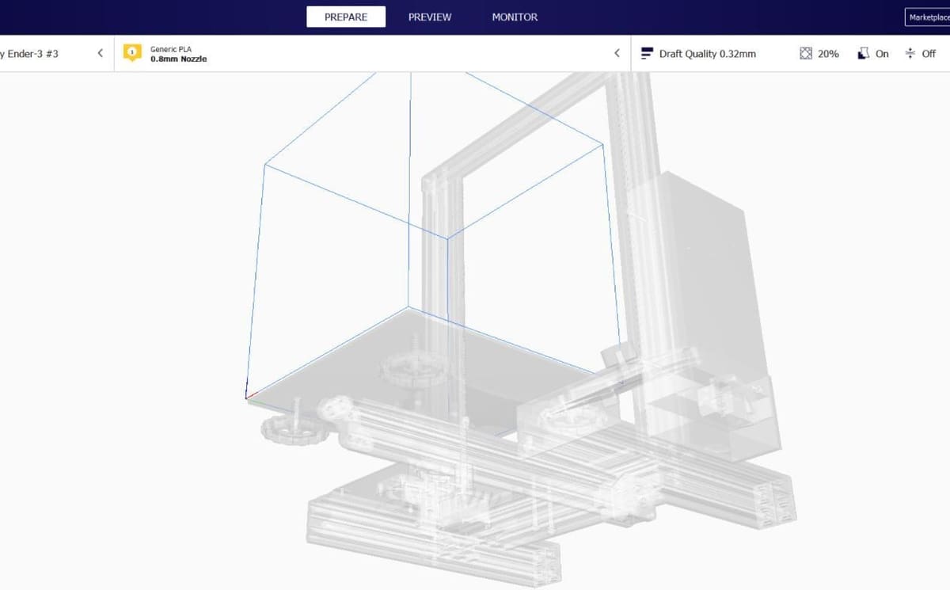The image size is (950, 590).
Task: Open the Draft Quality 0.32mm profile dropdown
Action: 698,53
